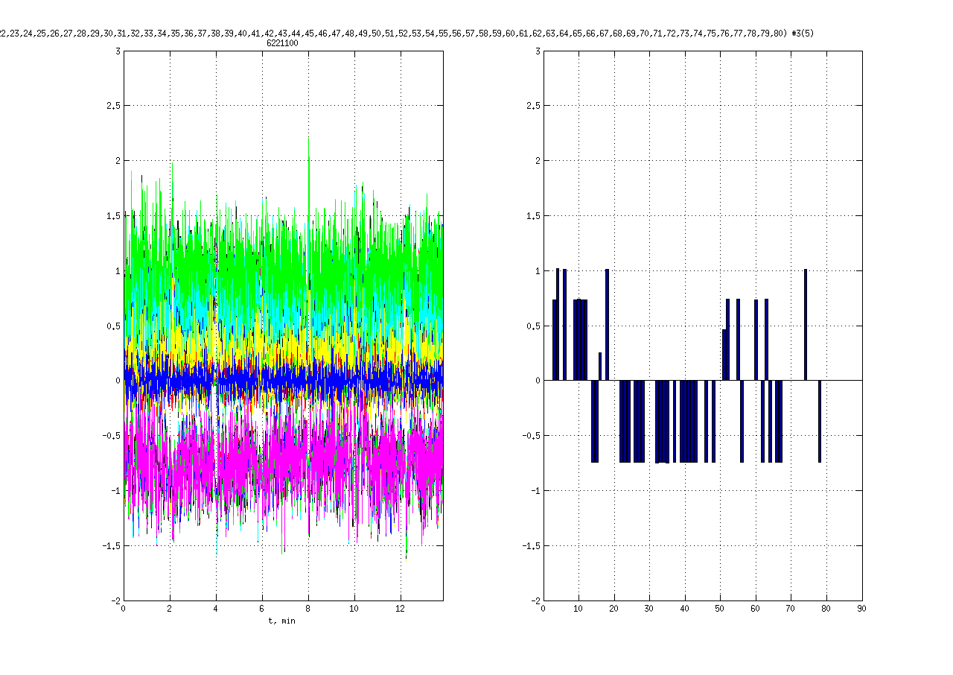This screenshot has height=675, width=953.
Task: Click the plot title "6221100"
Action: pyautogui.click(x=283, y=43)
